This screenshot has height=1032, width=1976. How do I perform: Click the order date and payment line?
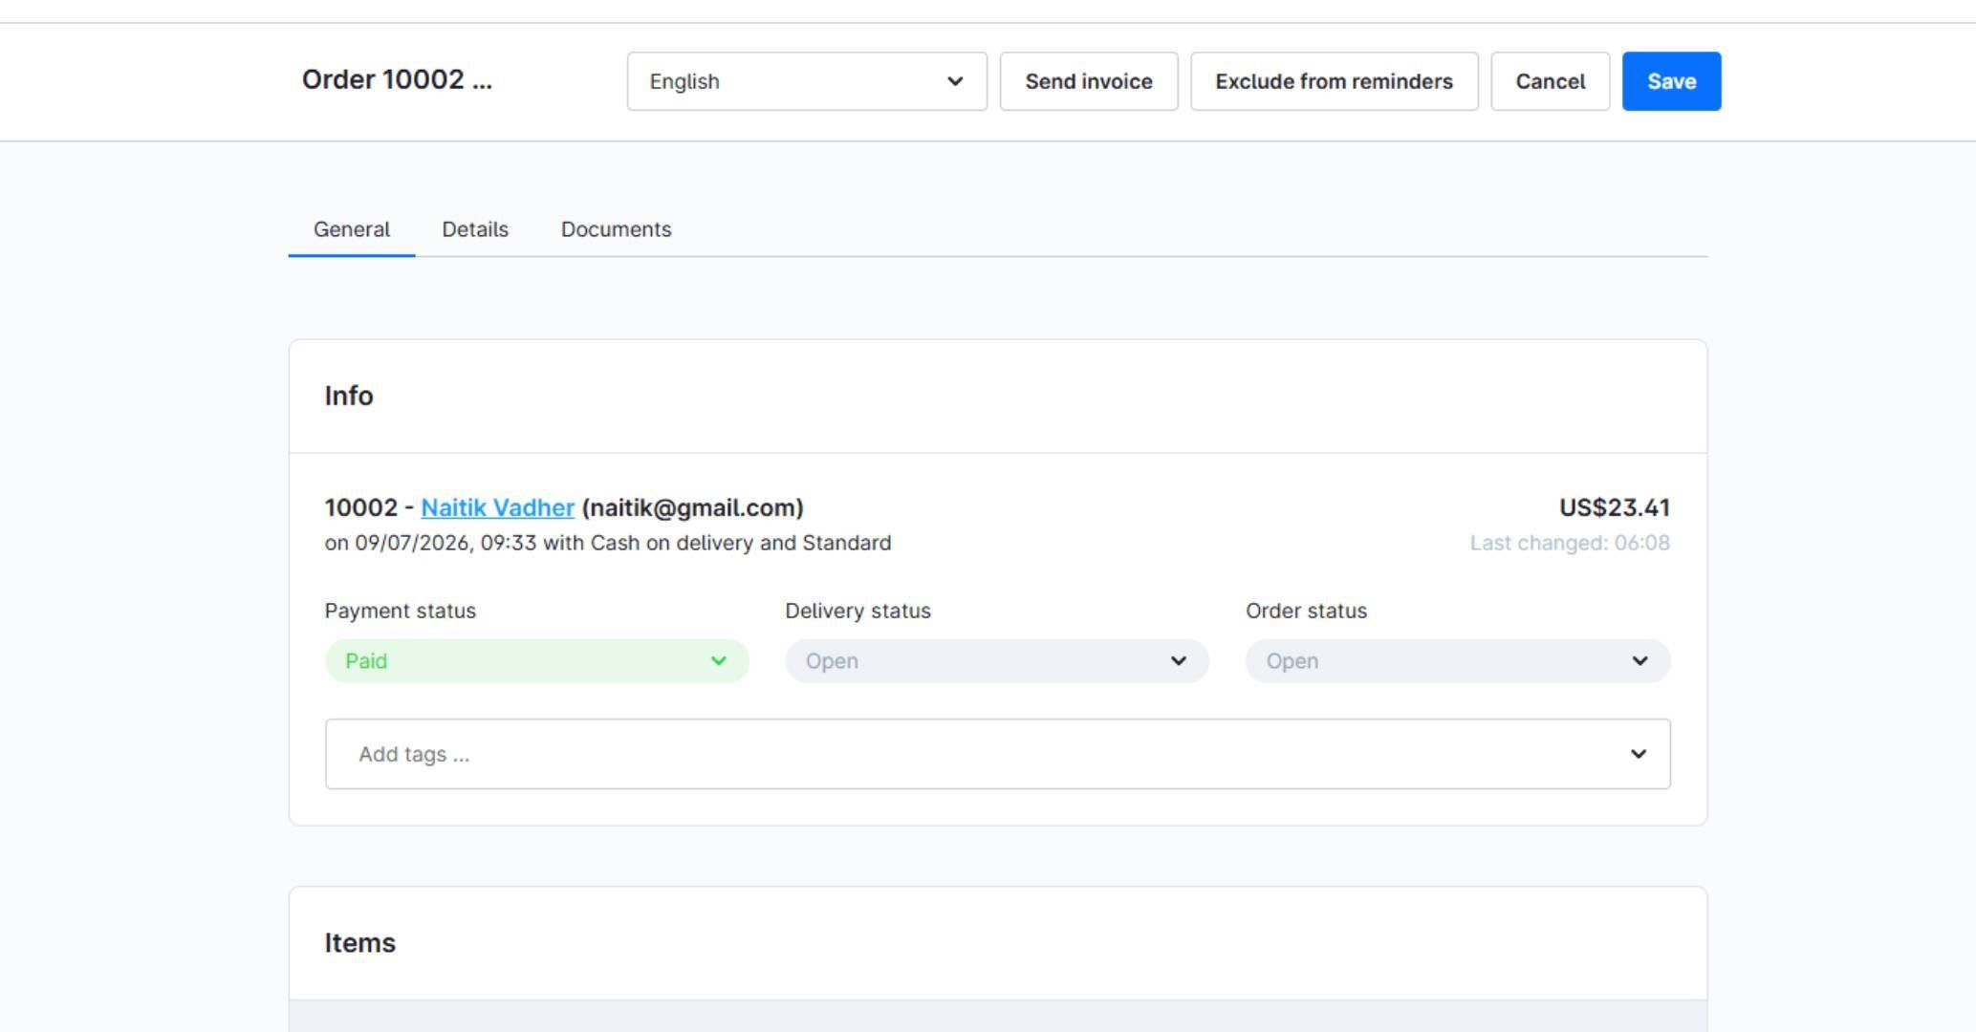click(x=608, y=543)
